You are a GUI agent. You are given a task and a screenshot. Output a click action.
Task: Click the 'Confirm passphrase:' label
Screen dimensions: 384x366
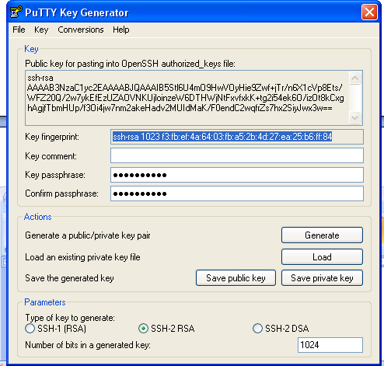[61, 193]
